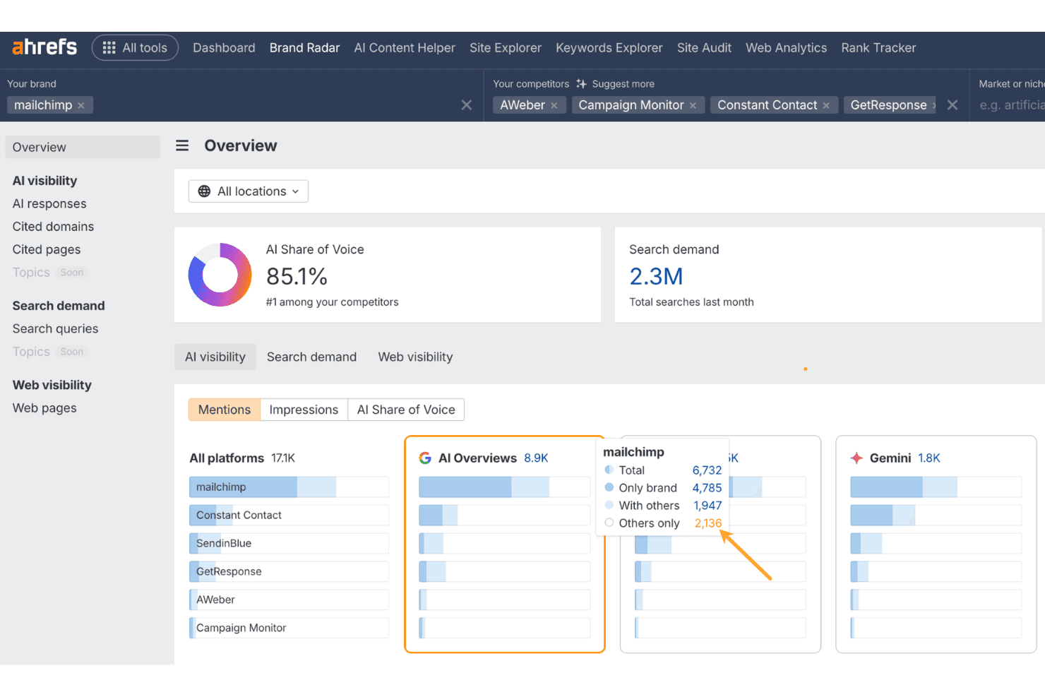Click the Ahrefs logo
This screenshot has width=1045, height=697.
click(44, 47)
